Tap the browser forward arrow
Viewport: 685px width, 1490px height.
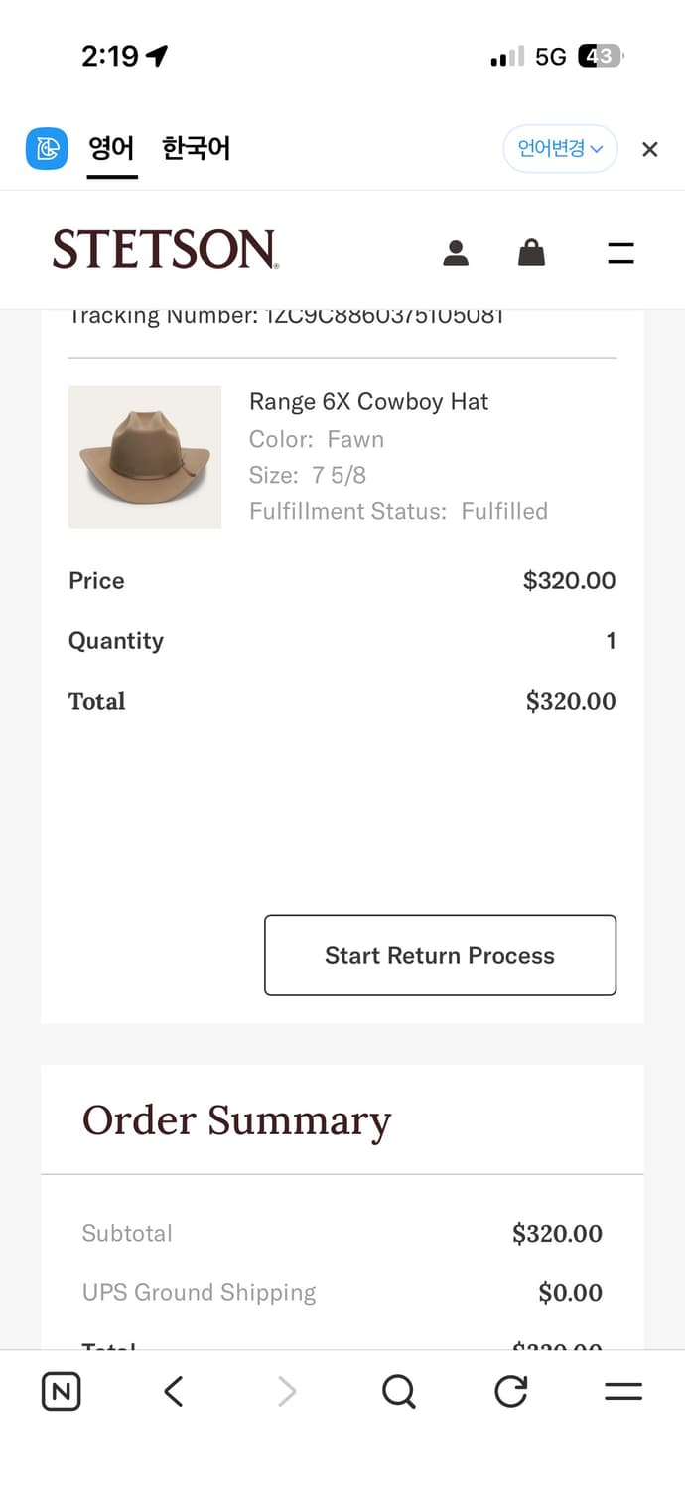tap(287, 1392)
